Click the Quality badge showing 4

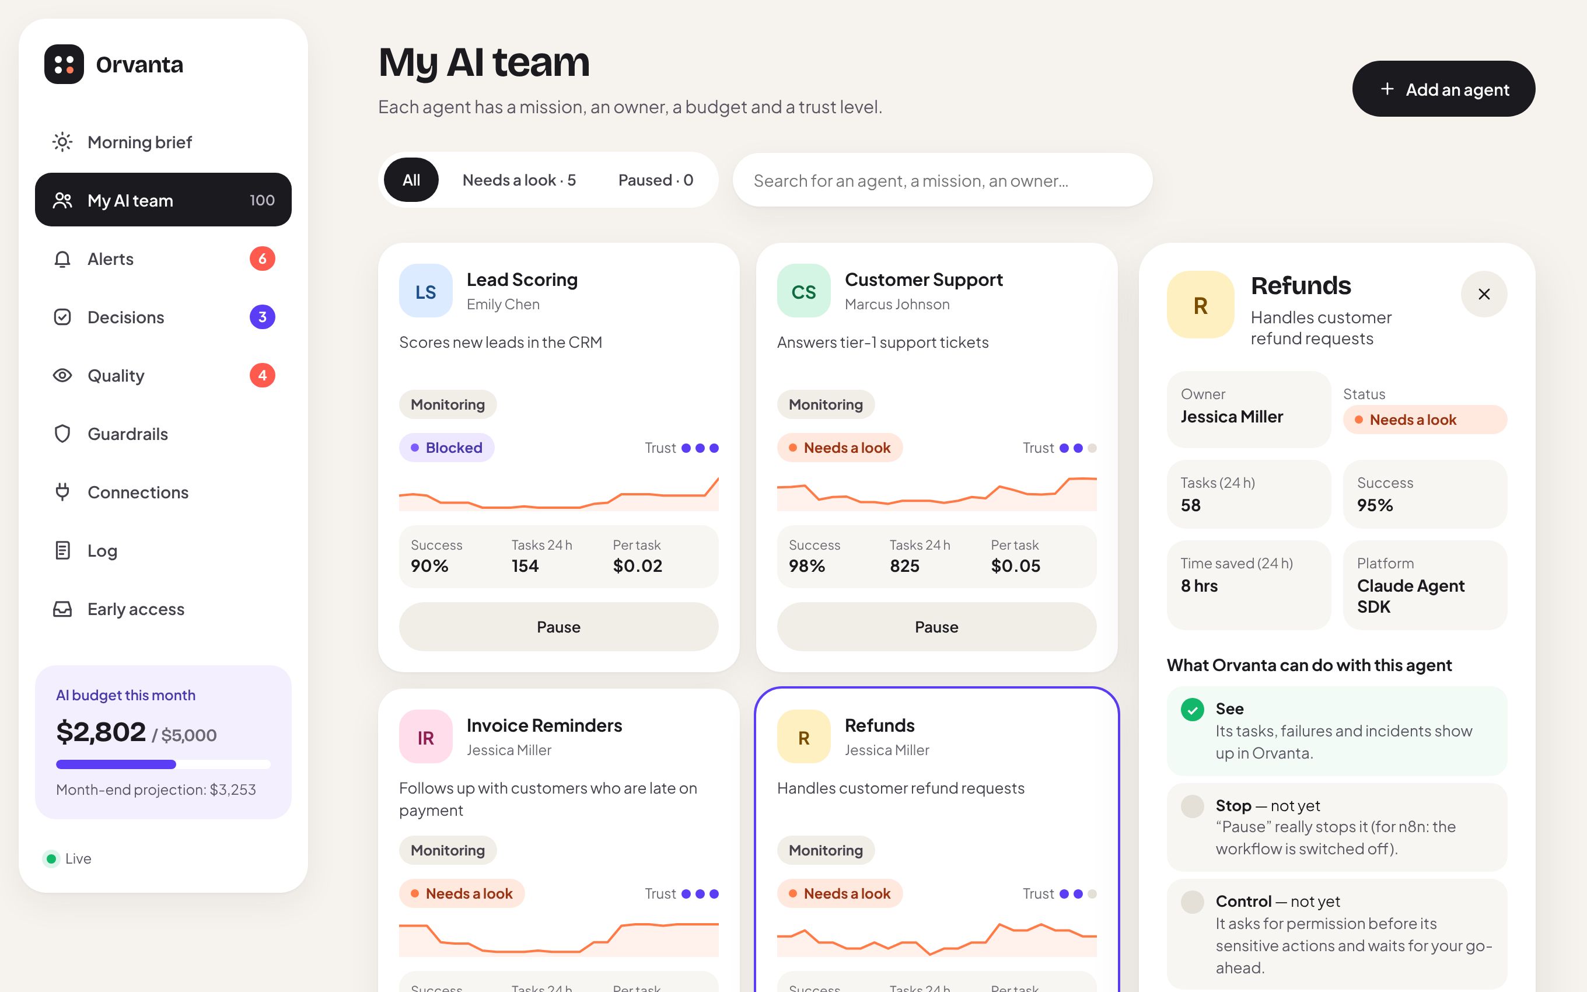(x=263, y=375)
